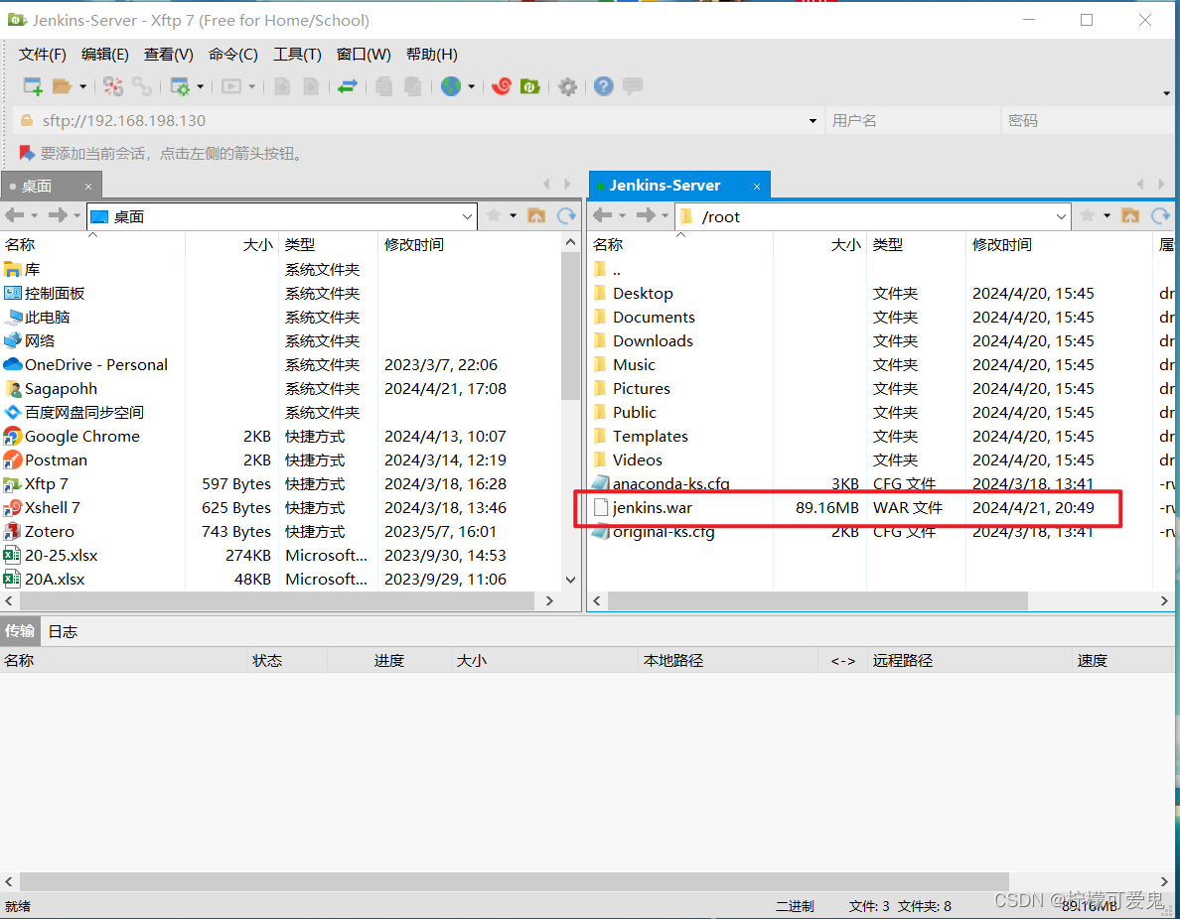Click the move-right file transfer icon
The width and height of the screenshot is (1180, 919).
(311, 86)
